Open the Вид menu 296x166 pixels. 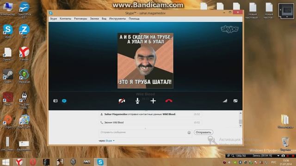point(104,18)
